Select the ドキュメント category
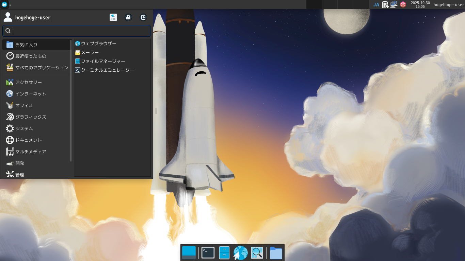465x261 pixels. pos(36,140)
